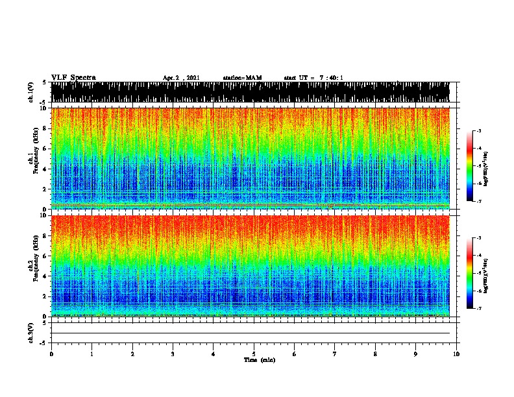Click the time axis tick label 2
Screen dimensions: 514x397
coord(132,354)
